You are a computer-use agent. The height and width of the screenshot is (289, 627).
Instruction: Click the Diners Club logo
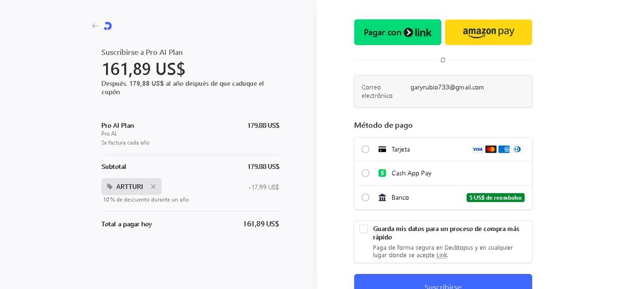pos(517,149)
